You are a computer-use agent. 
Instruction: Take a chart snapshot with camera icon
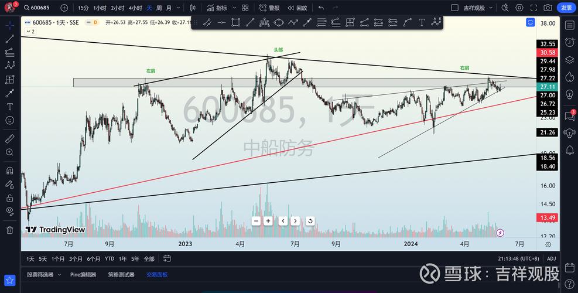[548, 8]
